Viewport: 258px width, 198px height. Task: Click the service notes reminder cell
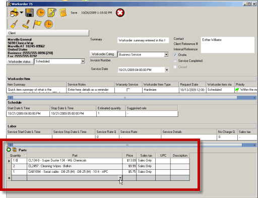click(x=91, y=90)
